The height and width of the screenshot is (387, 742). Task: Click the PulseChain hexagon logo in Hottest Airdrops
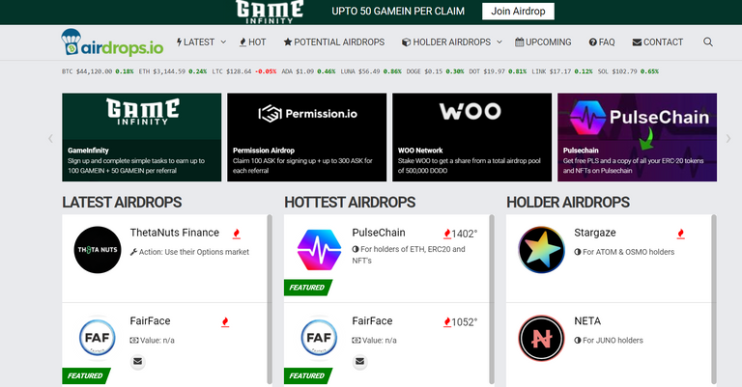320,250
